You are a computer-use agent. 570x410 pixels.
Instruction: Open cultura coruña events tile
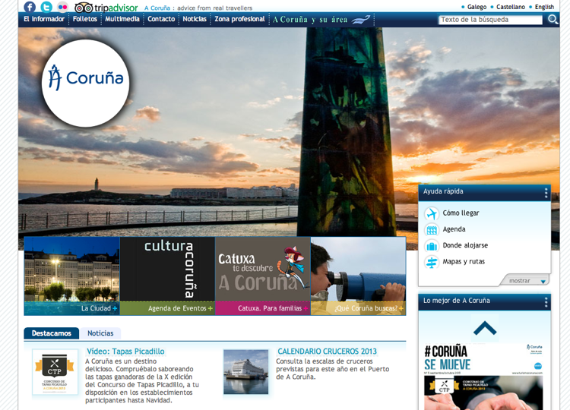[x=167, y=276]
